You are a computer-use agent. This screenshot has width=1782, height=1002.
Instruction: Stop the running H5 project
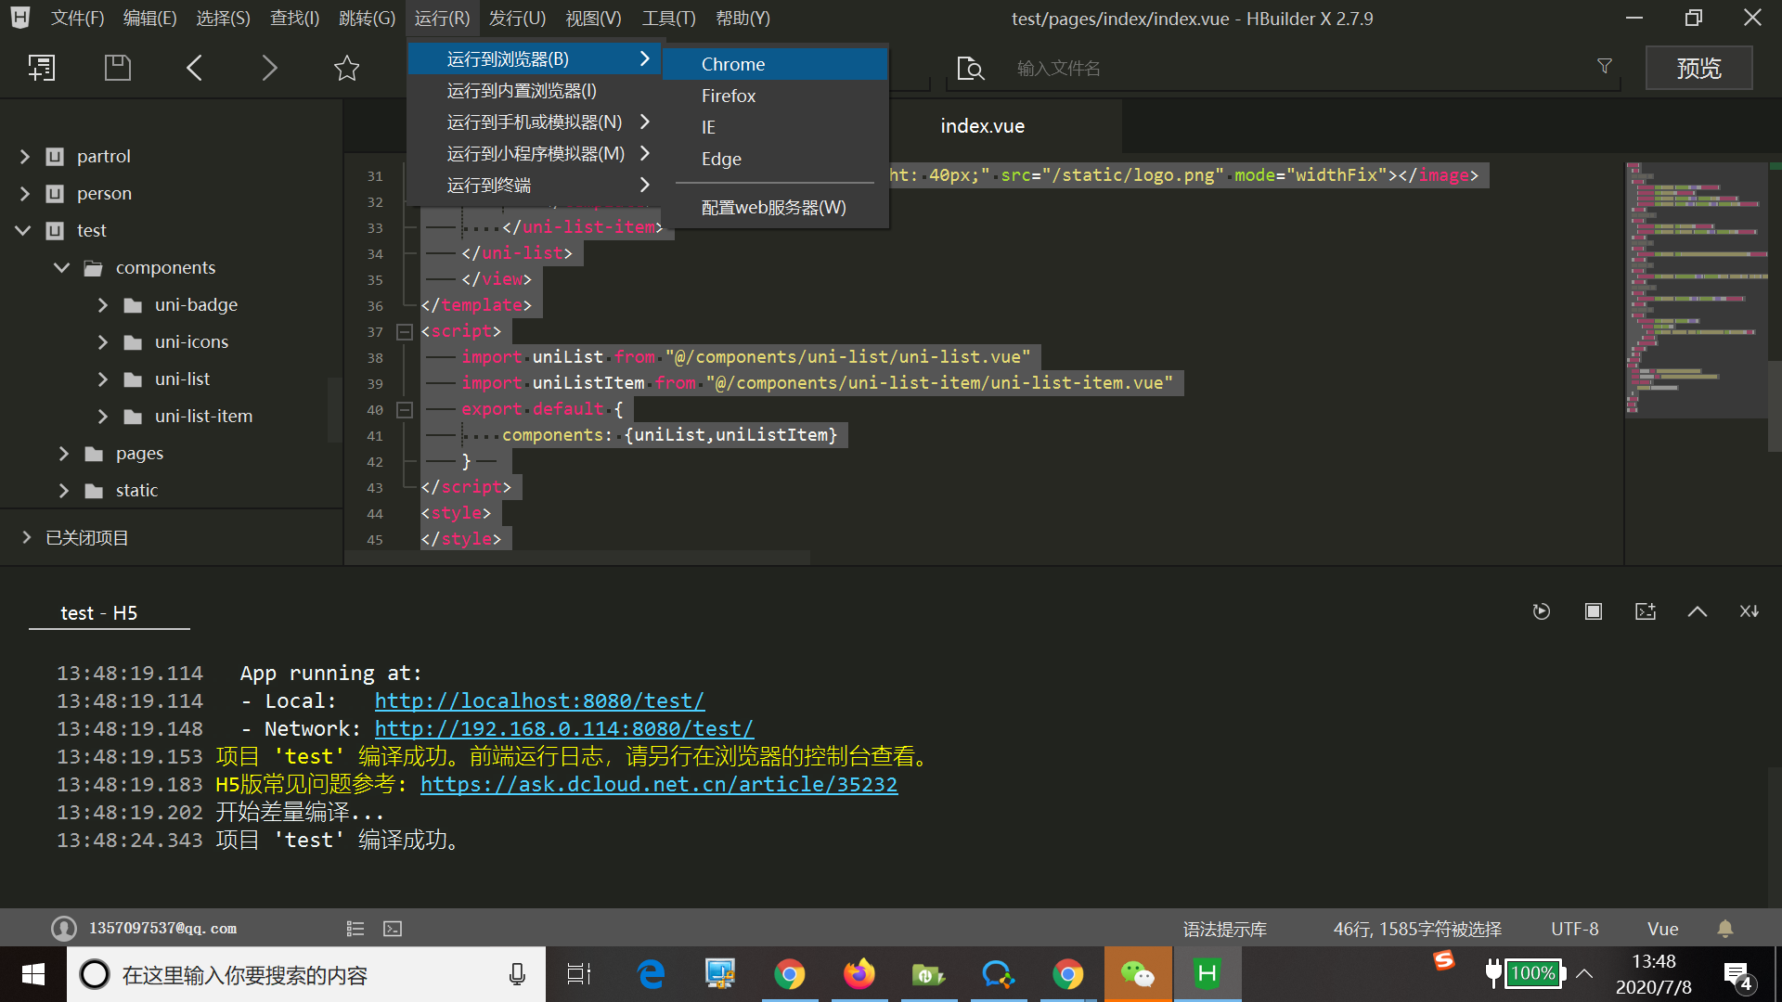(1594, 611)
